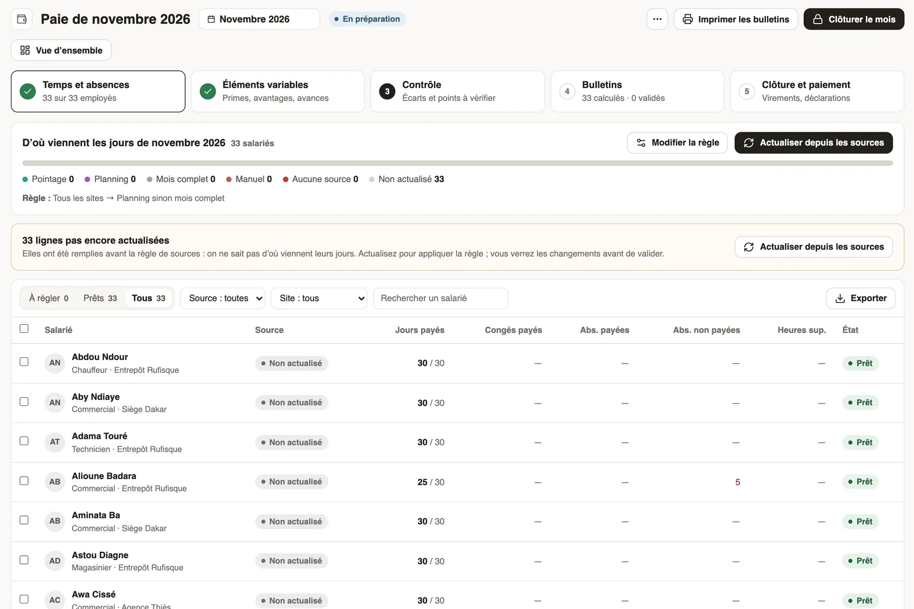The image size is (914, 609).
Task: Click the payroll wallet icon beside the title
Action: pos(22,19)
